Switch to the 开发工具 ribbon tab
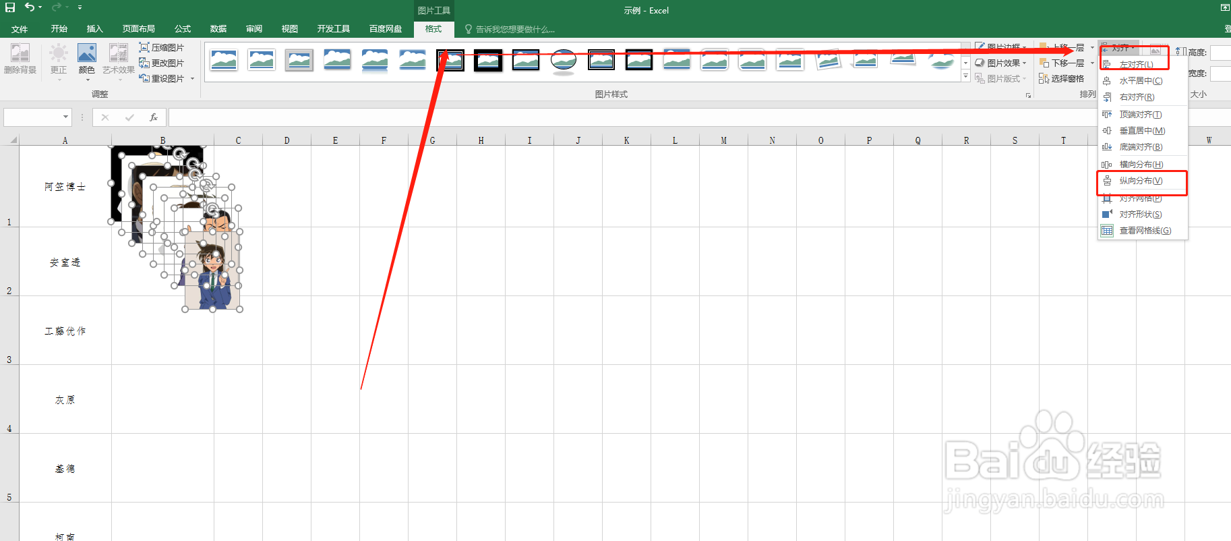1231x541 pixels. pos(334,29)
